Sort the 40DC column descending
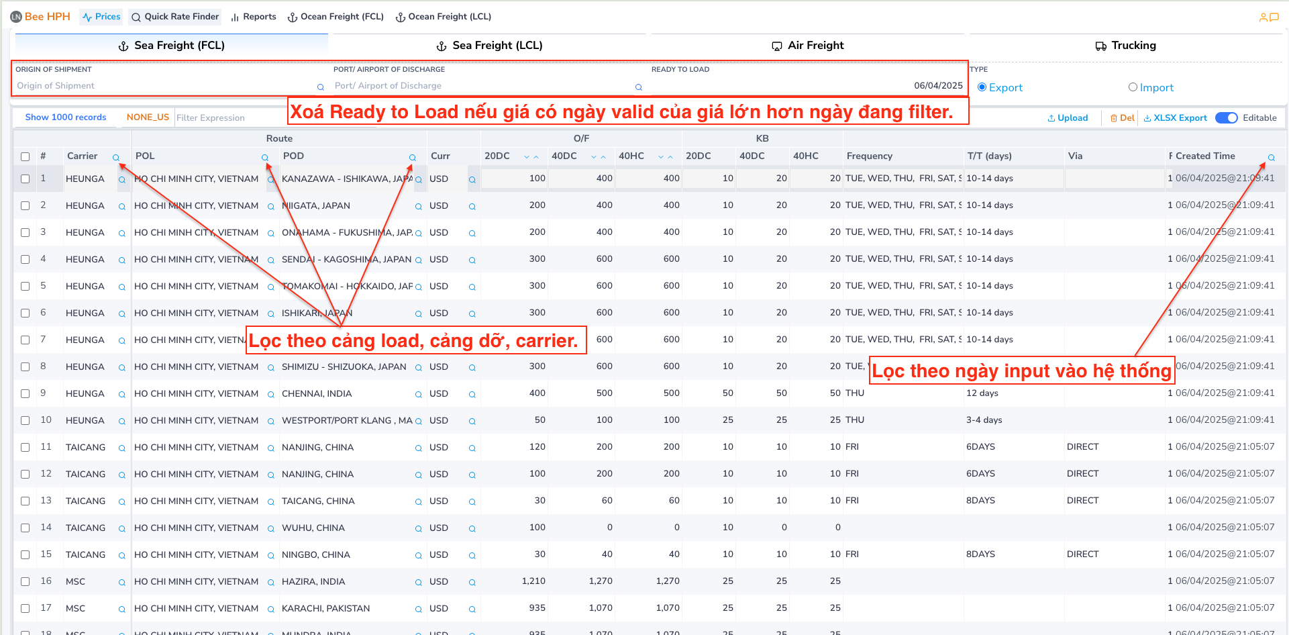1289x635 pixels. pyautogui.click(x=592, y=156)
